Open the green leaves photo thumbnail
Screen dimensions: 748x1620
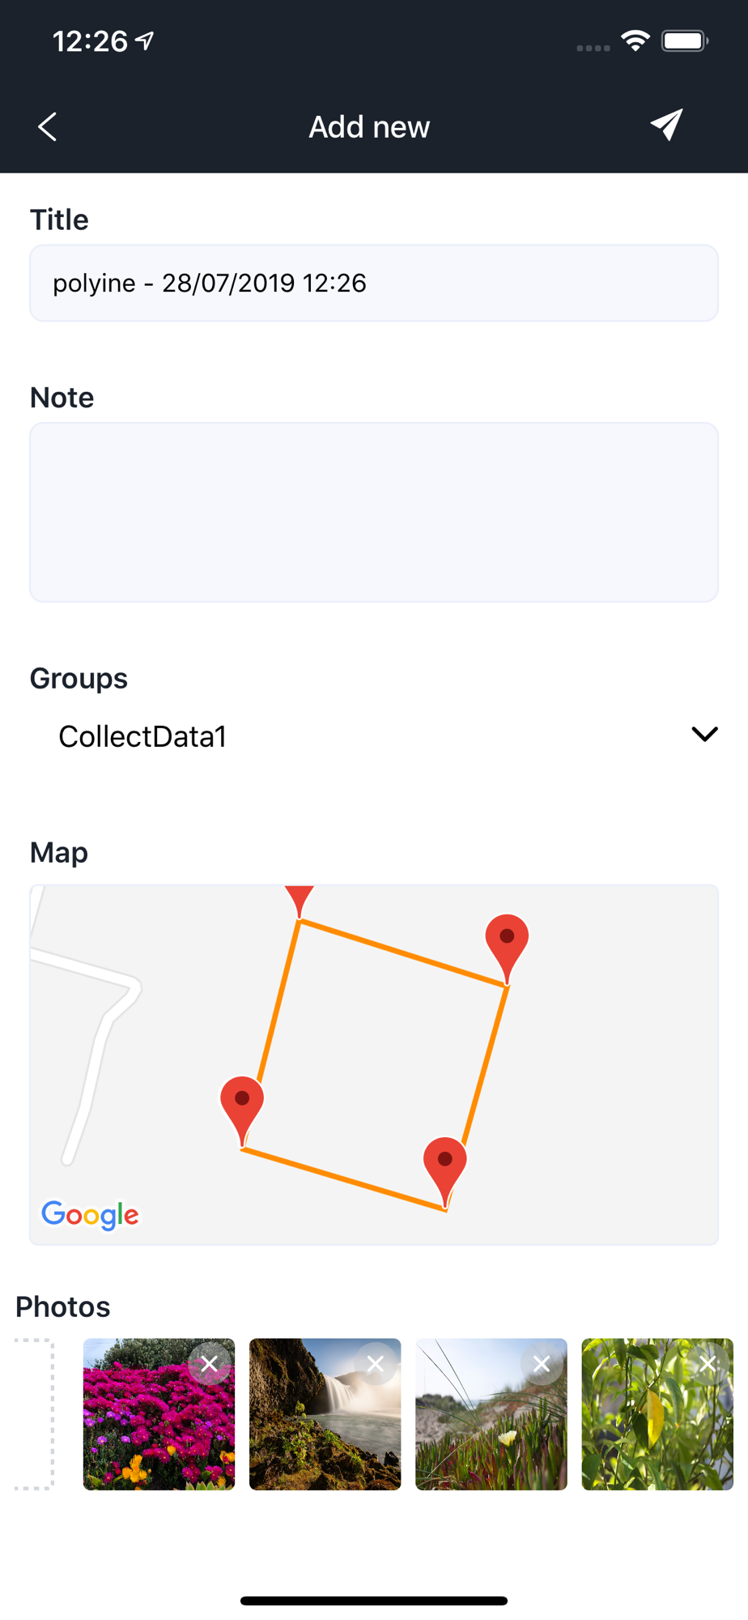coord(657,1414)
